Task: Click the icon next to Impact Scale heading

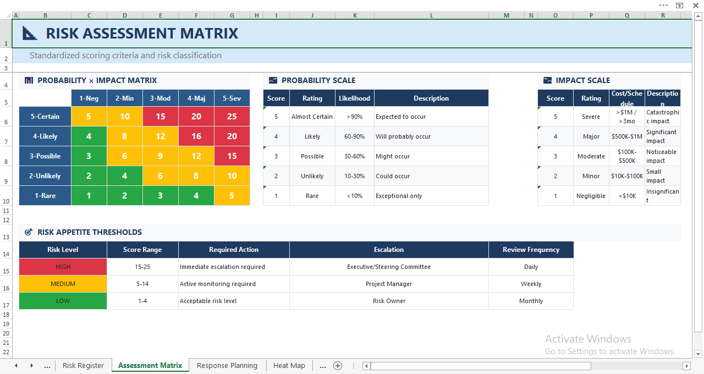Action: tap(547, 80)
